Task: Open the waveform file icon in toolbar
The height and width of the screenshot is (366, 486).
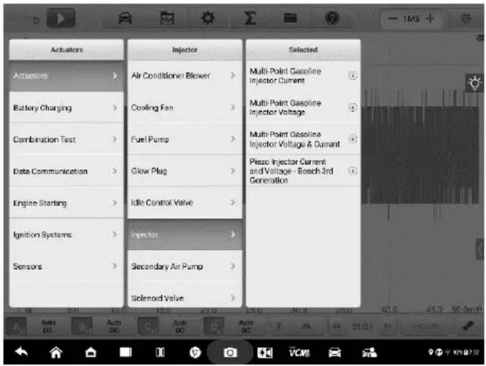Action: [167, 18]
